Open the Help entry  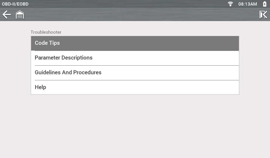[135, 87]
